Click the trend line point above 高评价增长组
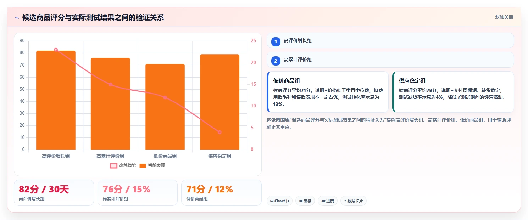The width and height of the screenshot is (528, 220). 56,50
